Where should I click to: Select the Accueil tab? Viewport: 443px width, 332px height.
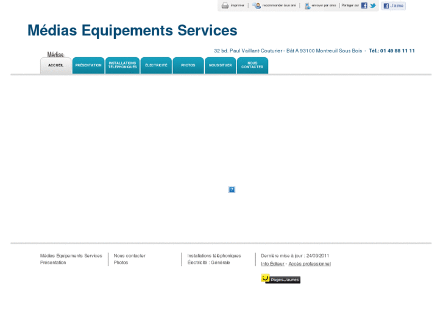(x=55, y=66)
